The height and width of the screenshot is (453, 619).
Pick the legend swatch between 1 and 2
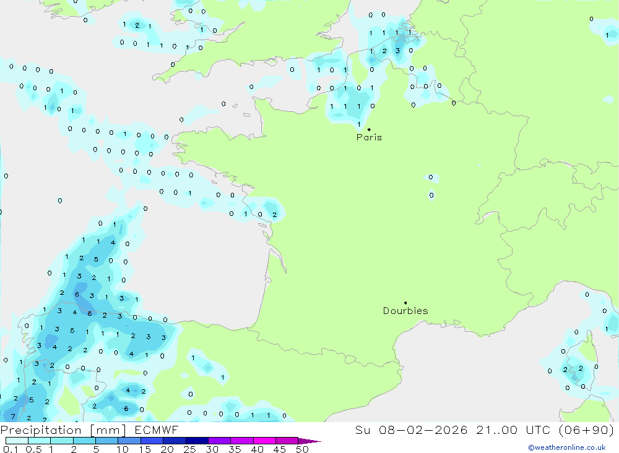pyautogui.click(x=62, y=441)
